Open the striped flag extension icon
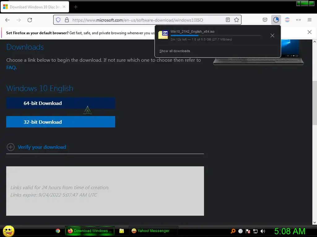Image resolution: width=317 pixels, height=237 pixels. [287, 20]
